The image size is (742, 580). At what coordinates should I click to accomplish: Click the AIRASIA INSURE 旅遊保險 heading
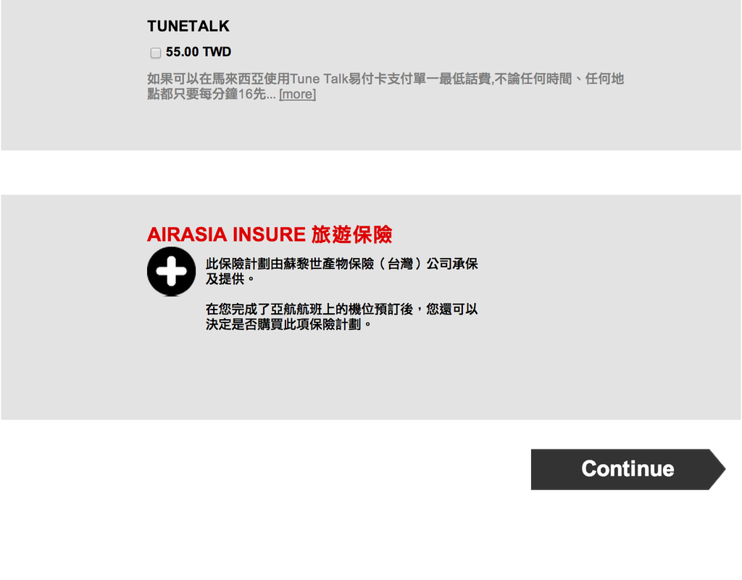(x=270, y=234)
